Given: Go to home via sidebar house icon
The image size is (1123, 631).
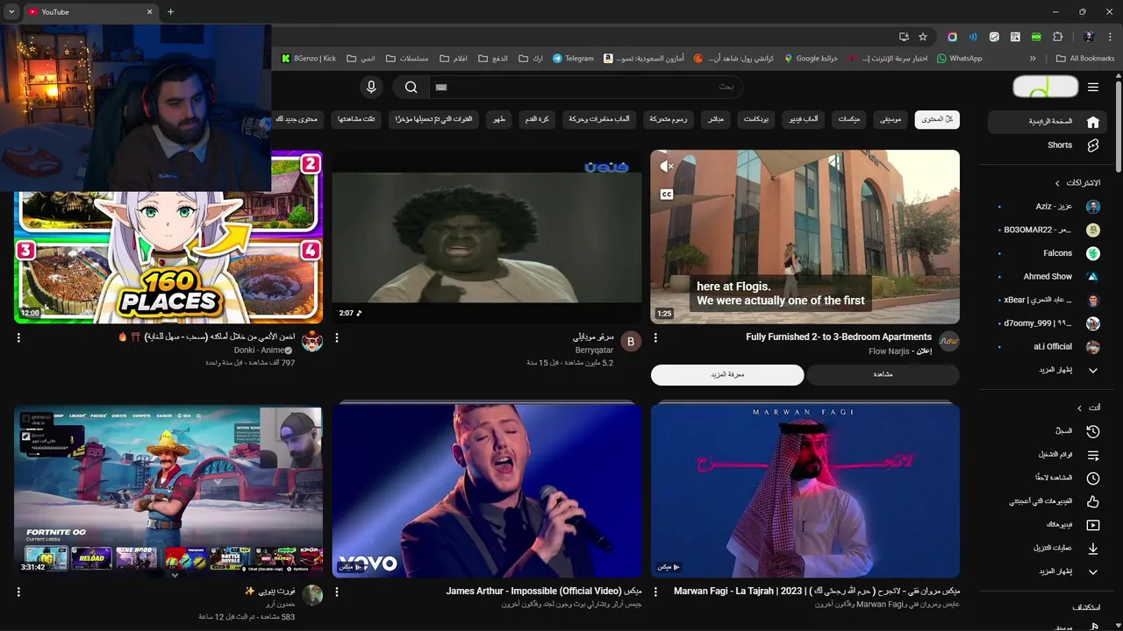Looking at the screenshot, I should pos(1092,122).
